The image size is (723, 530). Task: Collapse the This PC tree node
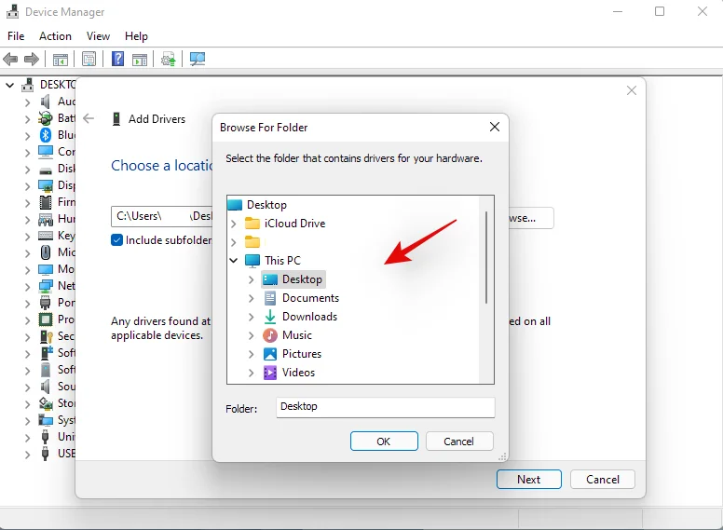click(x=234, y=261)
